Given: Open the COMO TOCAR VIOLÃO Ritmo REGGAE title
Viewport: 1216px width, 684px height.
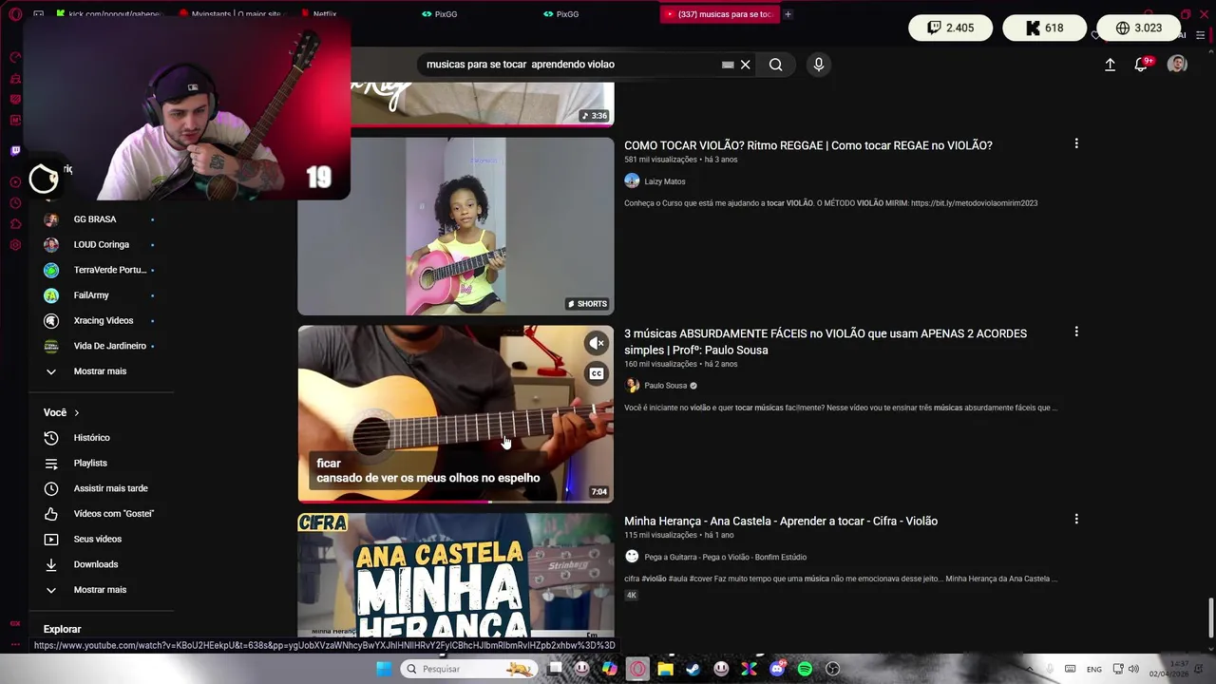Looking at the screenshot, I should coord(808,145).
